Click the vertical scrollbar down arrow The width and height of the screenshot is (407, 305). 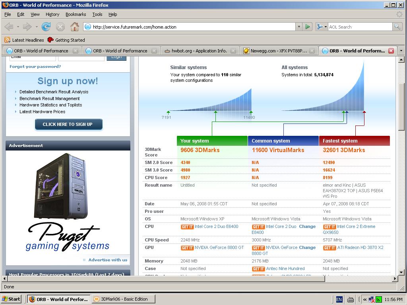(x=401, y=272)
